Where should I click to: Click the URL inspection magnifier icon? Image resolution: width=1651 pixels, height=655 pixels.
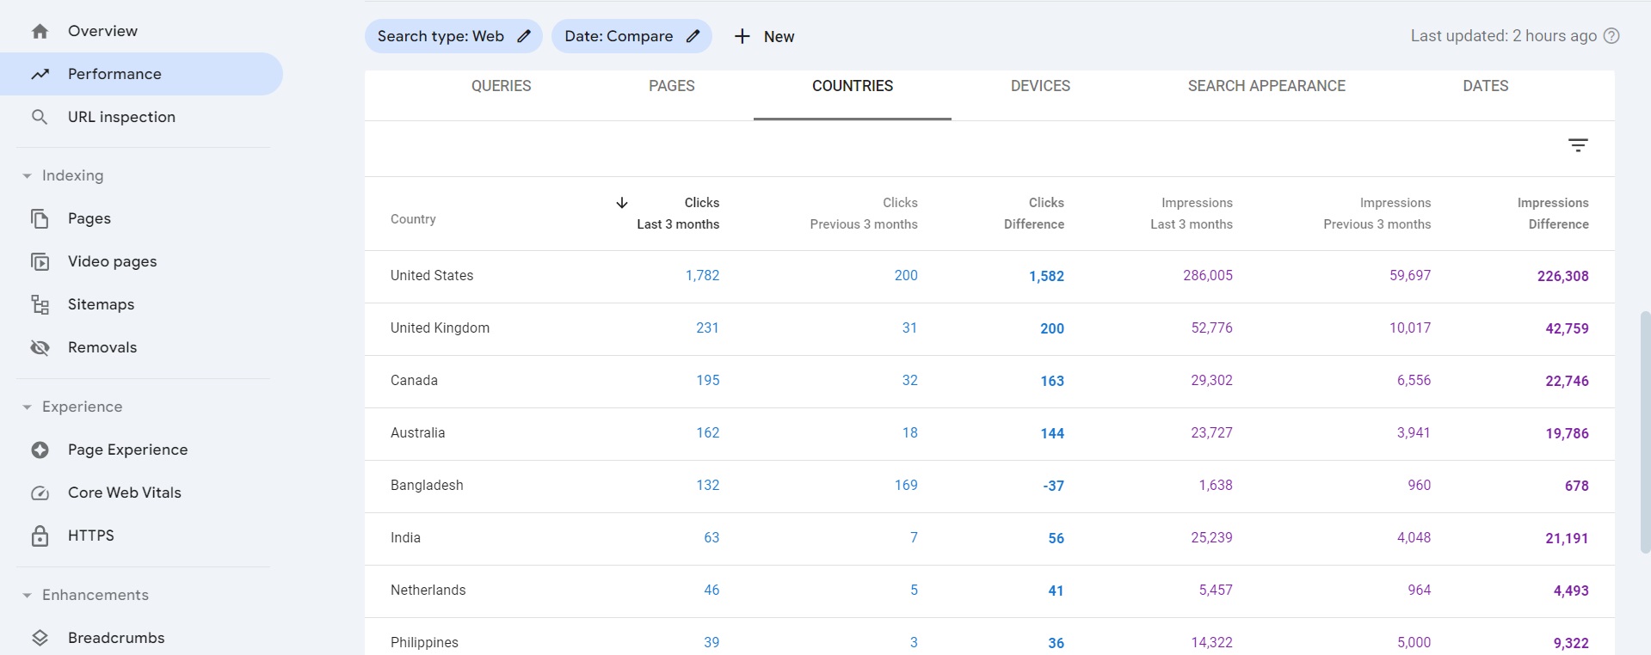coord(40,117)
